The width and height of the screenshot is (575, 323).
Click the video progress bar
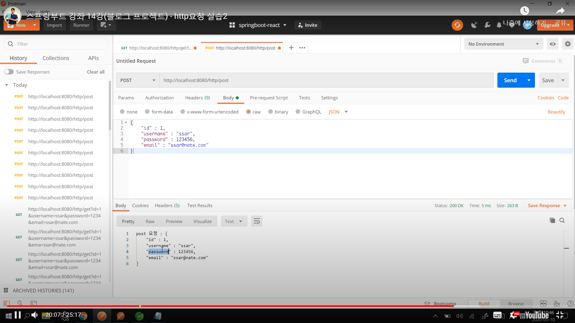pyautogui.click(x=287, y=306)
